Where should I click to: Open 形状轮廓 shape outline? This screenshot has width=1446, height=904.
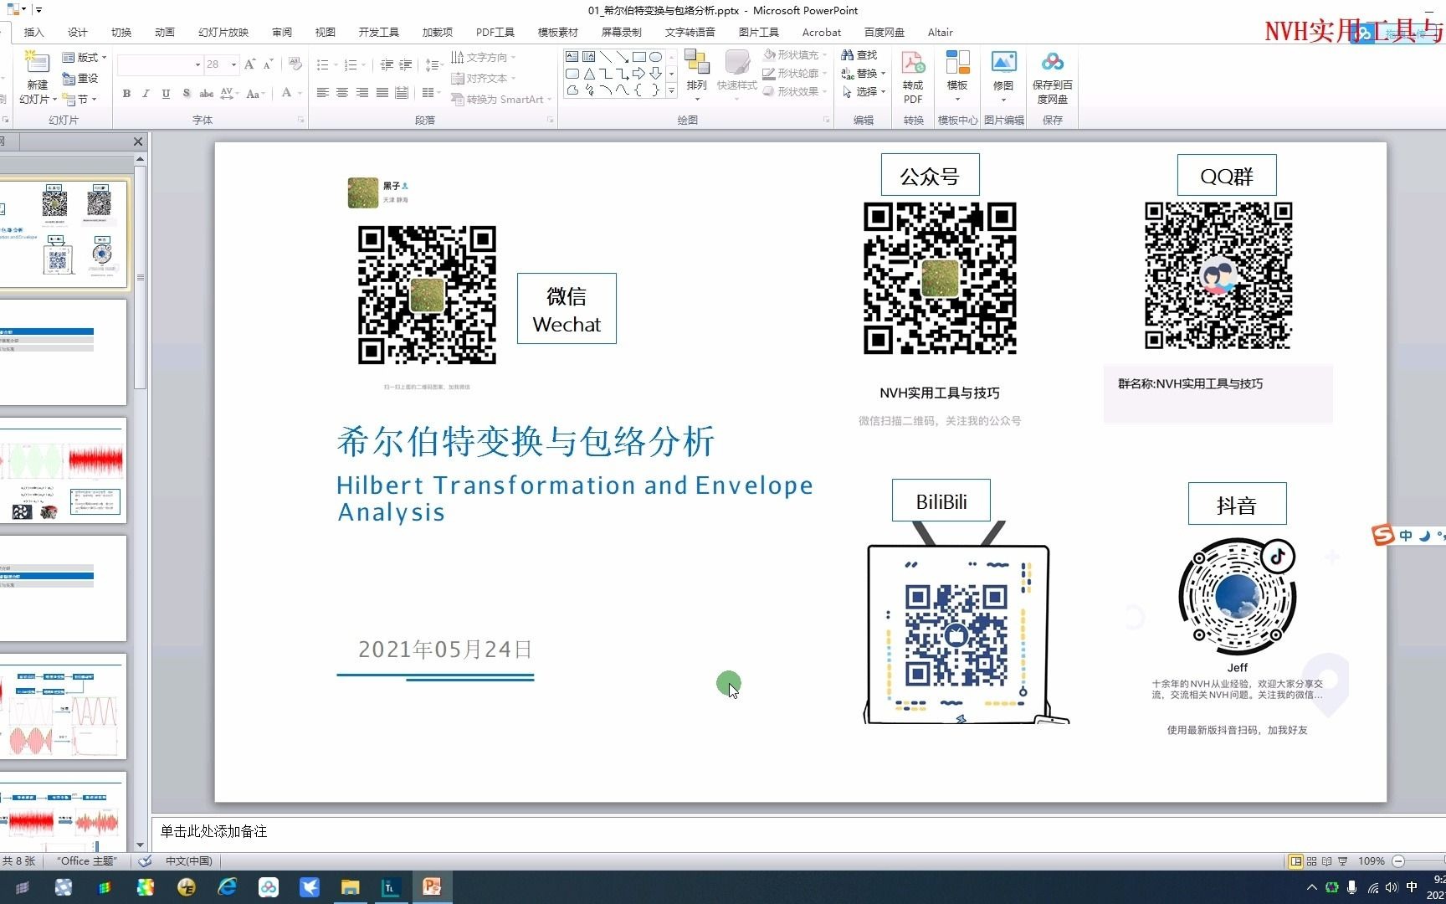coord(795,73)
